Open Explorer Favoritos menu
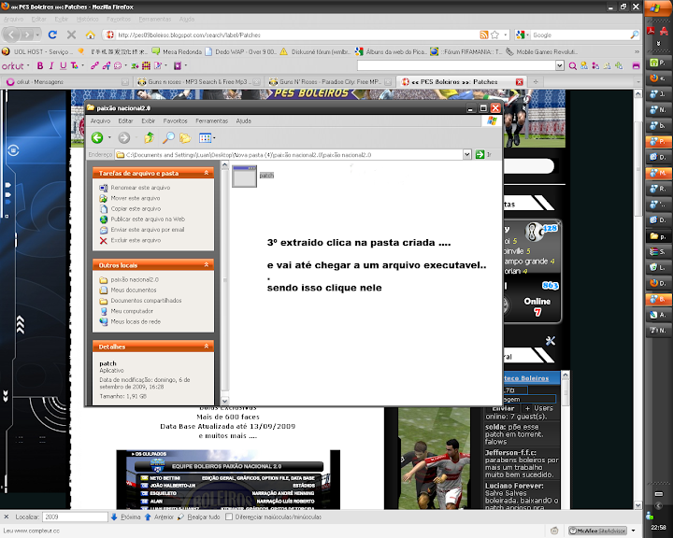The height and width of the screenshot is (538, 673). [x=175, y=121]
